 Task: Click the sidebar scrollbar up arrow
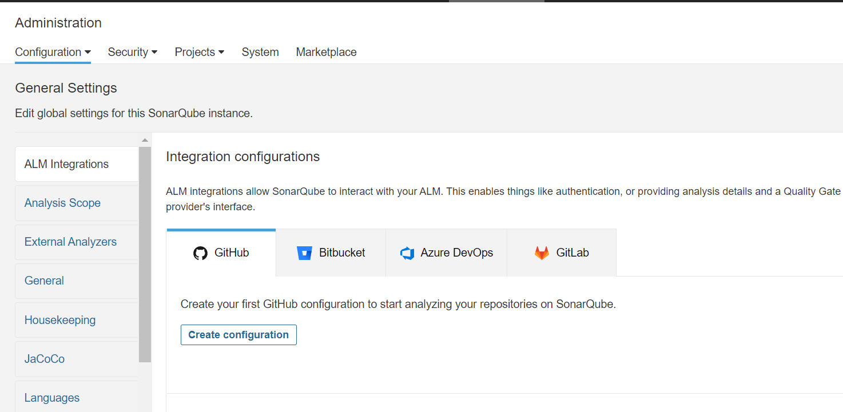pyautogui.click(x=145, y=140)
